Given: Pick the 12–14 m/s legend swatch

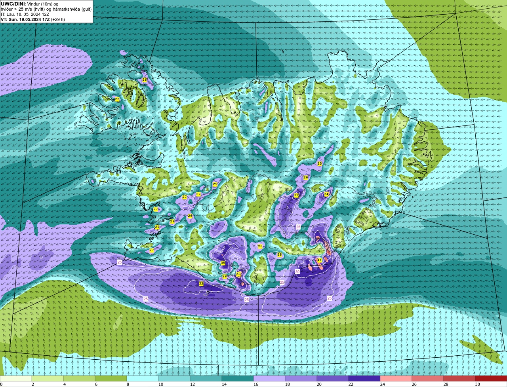Looking at the screenshot, I should coord(206,379).
